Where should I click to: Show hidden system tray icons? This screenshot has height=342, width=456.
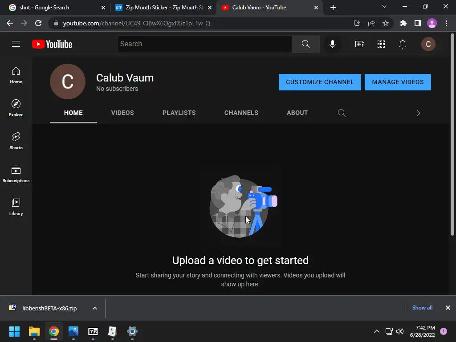(377, 331)
